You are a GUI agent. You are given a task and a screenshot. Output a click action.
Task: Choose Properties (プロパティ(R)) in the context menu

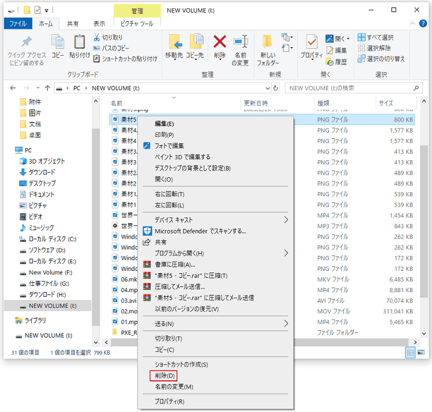click(x=169, y=402)
